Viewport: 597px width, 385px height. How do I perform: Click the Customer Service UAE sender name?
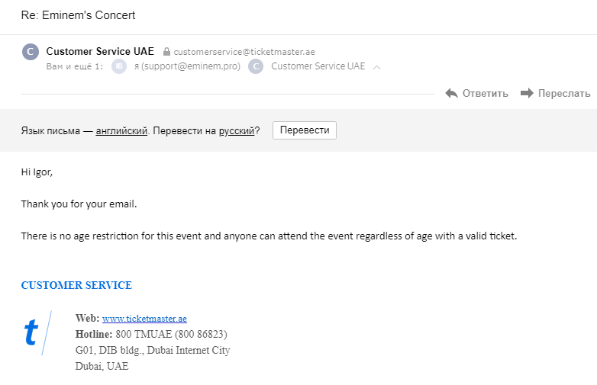click(x=100, y=51)
